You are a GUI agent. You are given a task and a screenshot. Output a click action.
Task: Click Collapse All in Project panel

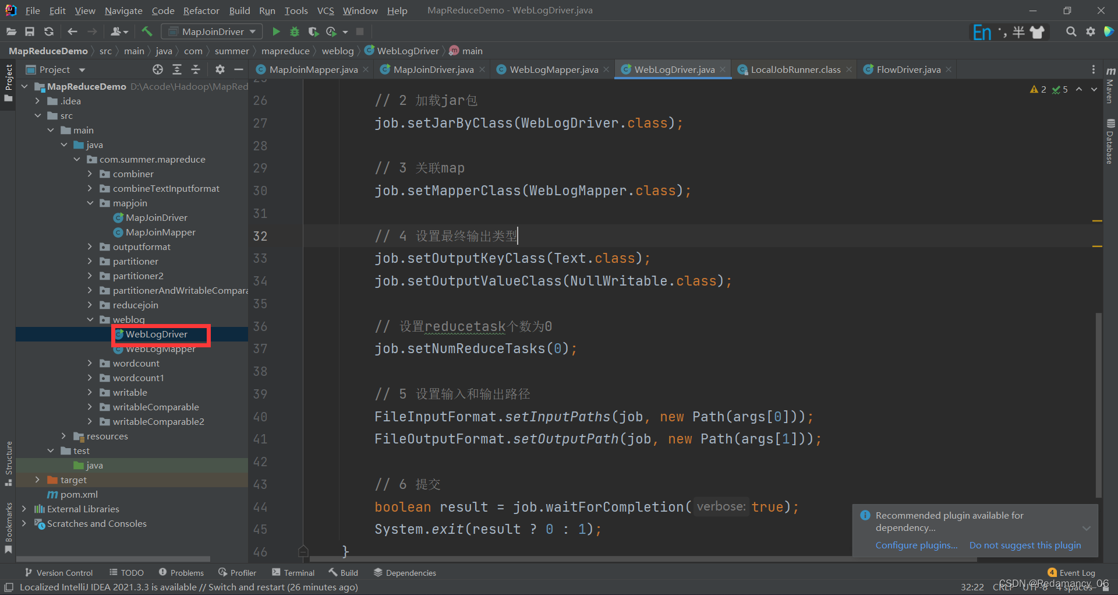pos(196,69)
